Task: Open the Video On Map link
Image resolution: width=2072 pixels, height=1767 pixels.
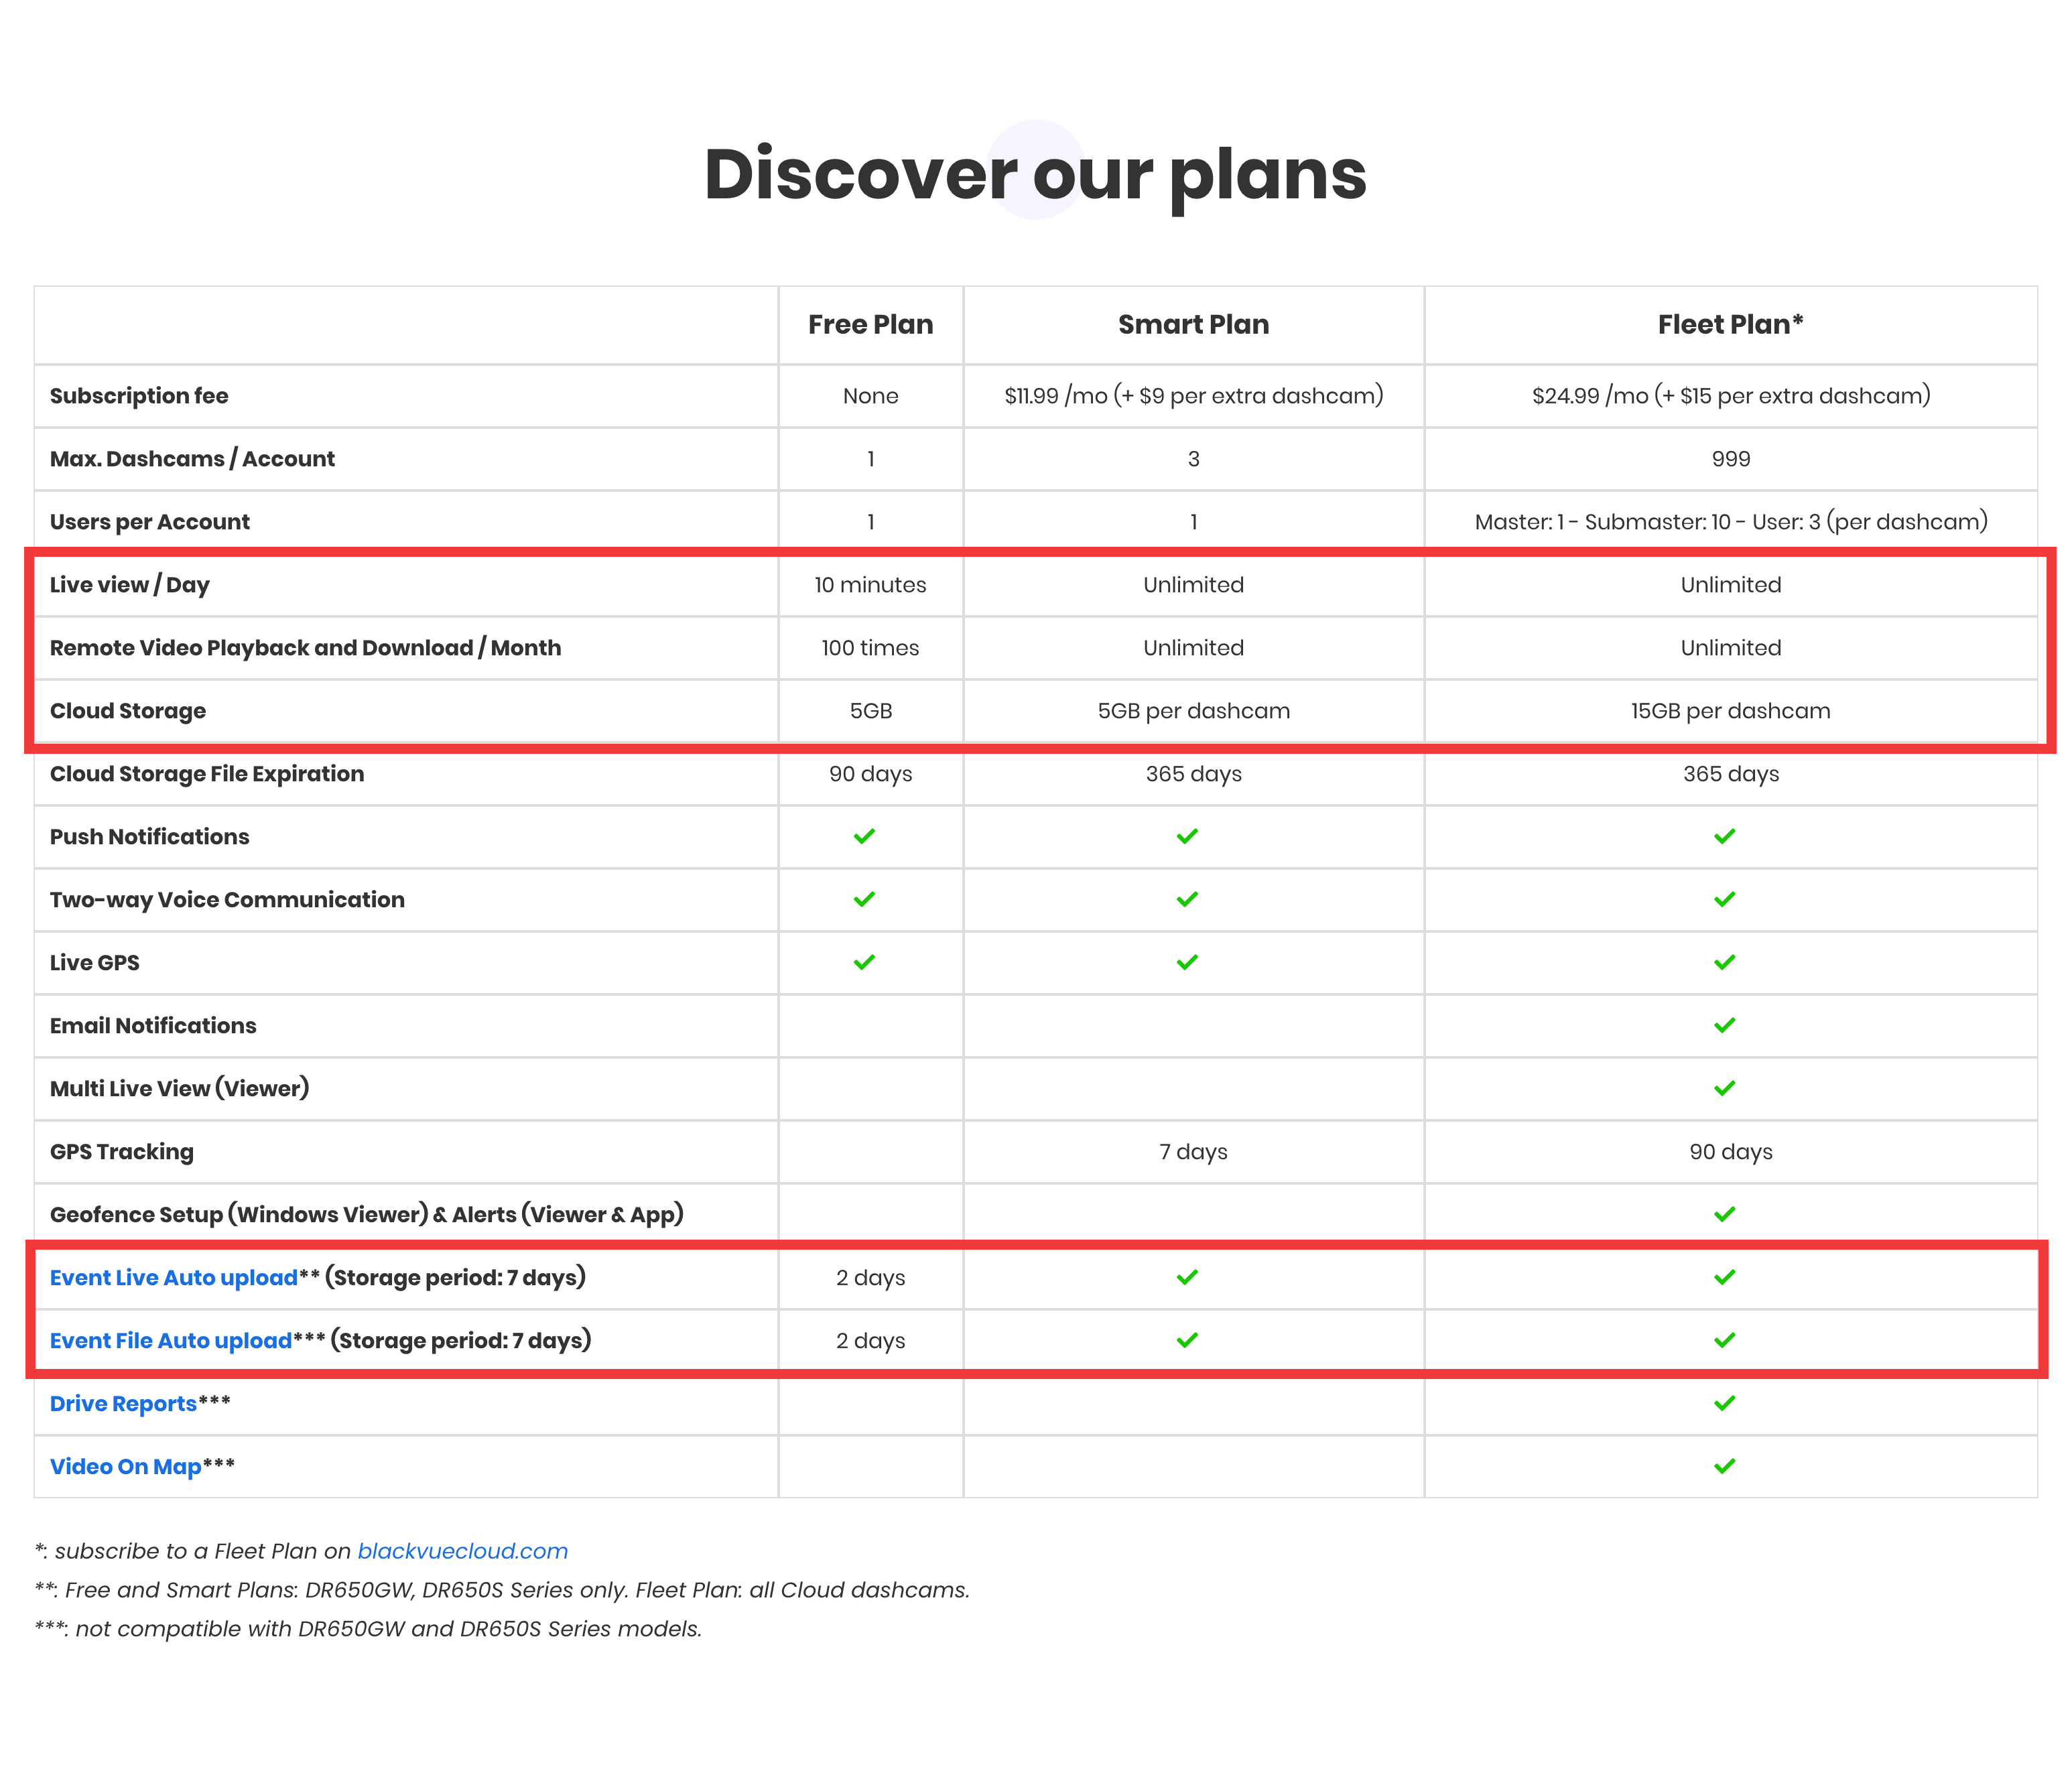Action: tap(126, 1466)
